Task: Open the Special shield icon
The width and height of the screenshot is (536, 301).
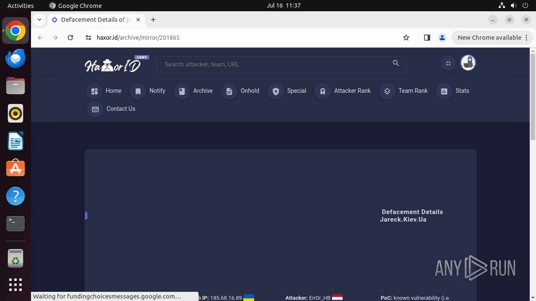Action: [276, 91]
